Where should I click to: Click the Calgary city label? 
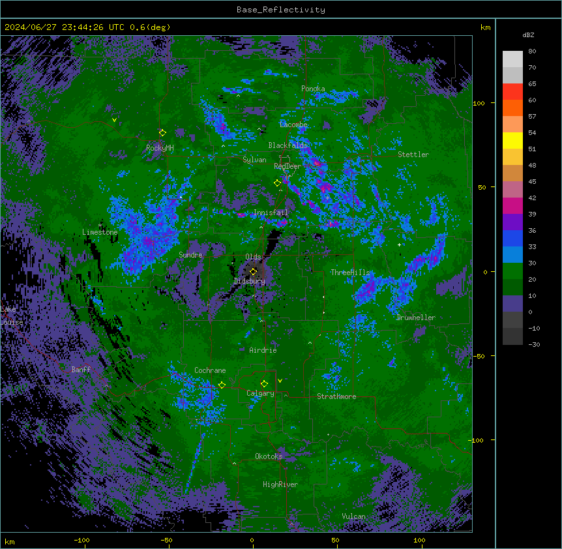click(x=260, y=393)
